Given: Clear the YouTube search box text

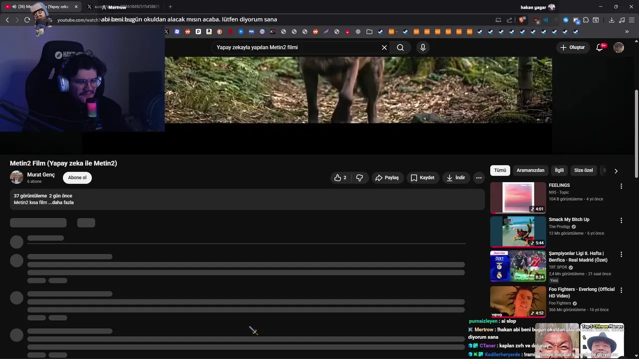Looking at the screenshot, I should coord(384,47).
